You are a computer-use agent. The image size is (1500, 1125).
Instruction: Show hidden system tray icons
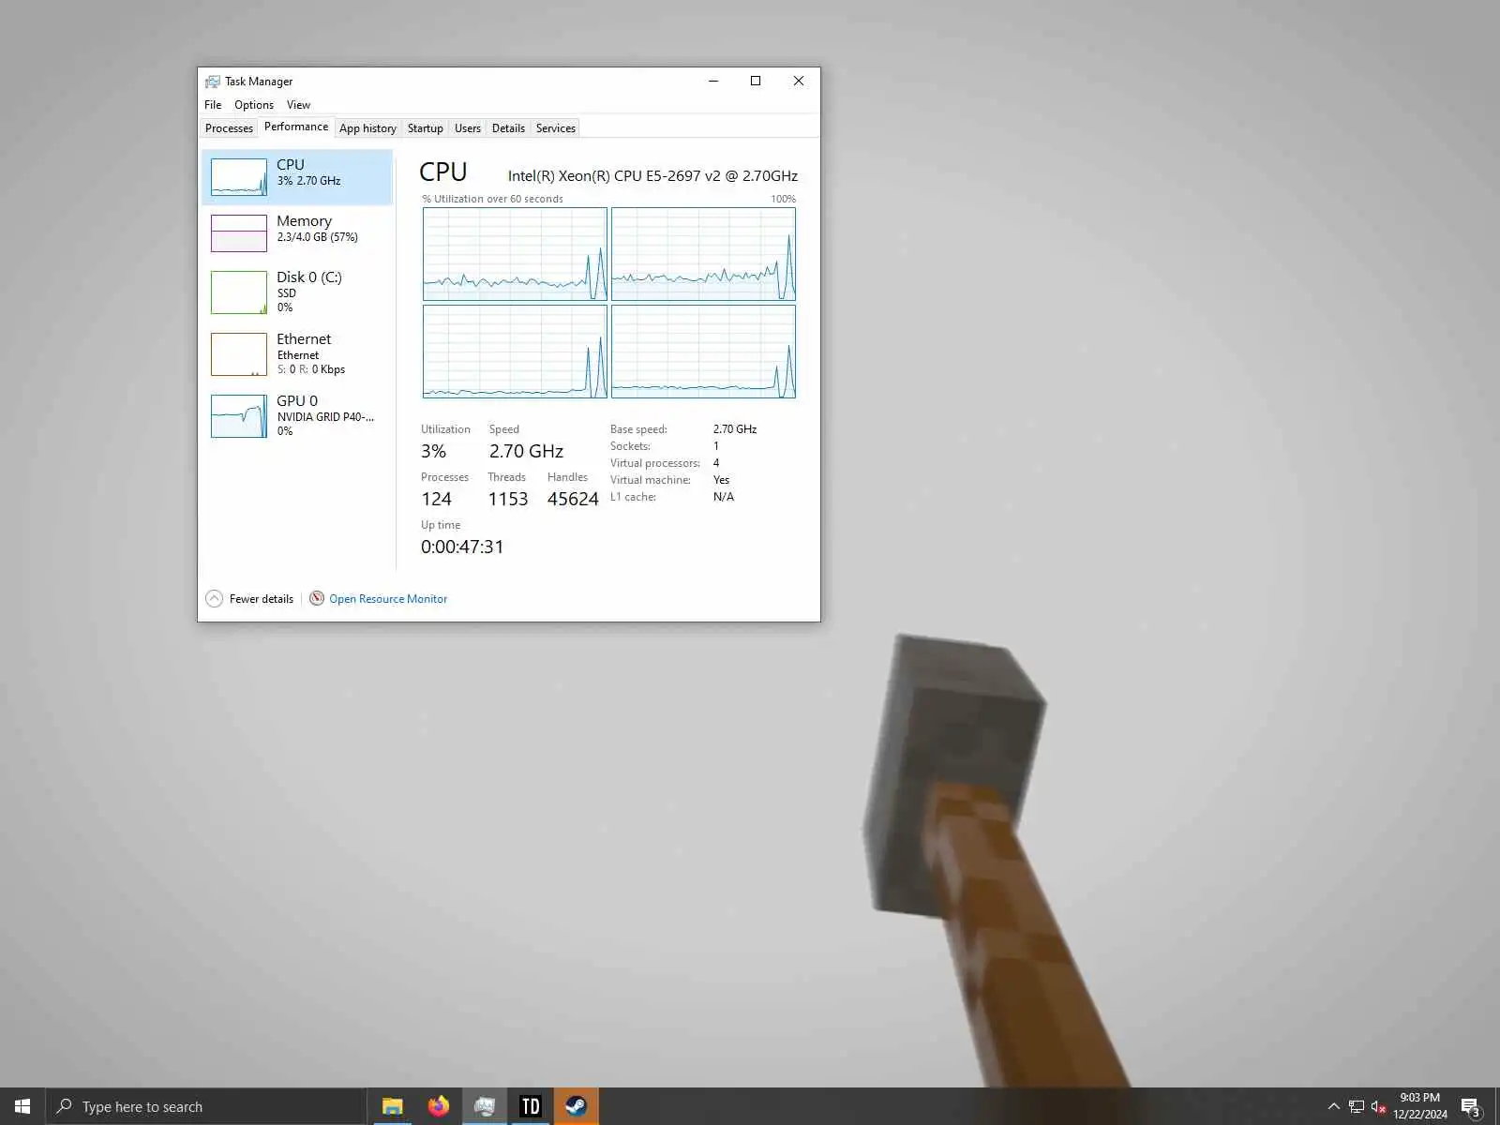tap(1333, 1106)
